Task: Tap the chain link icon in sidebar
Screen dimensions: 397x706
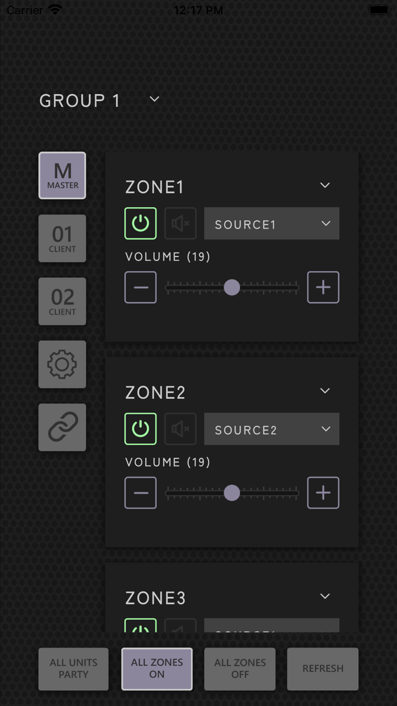Action: 62,427
